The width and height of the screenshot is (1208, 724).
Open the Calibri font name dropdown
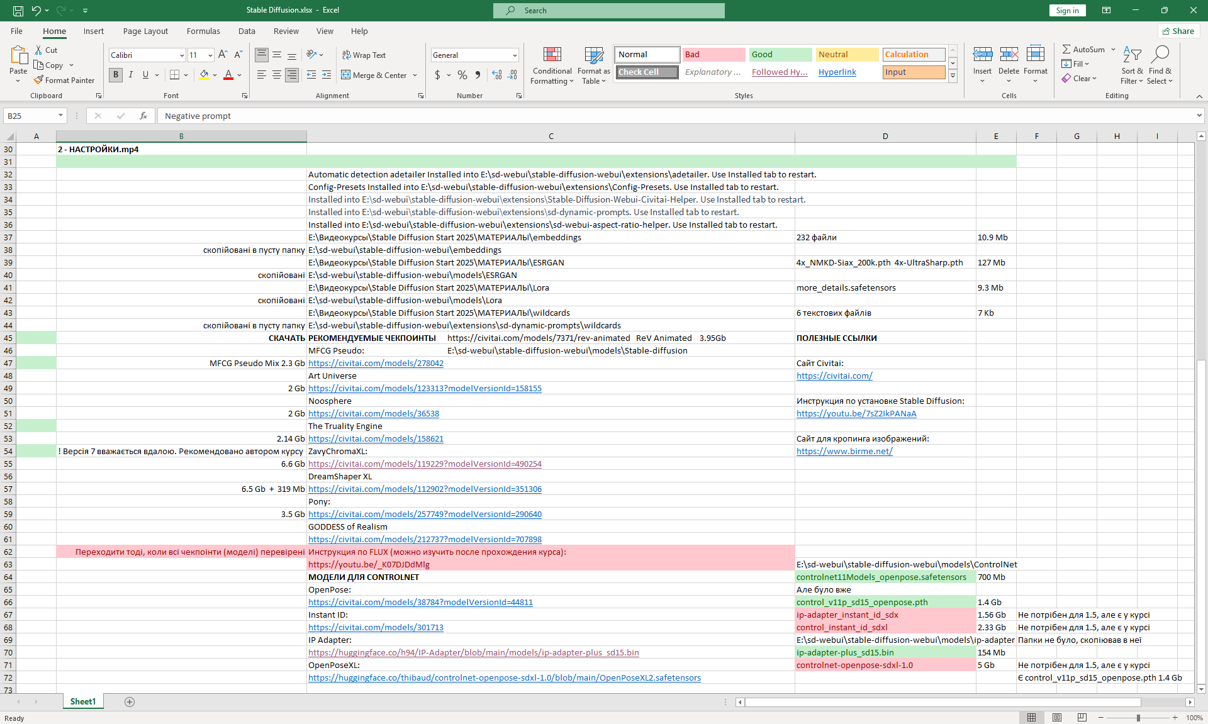coord(182,55)
